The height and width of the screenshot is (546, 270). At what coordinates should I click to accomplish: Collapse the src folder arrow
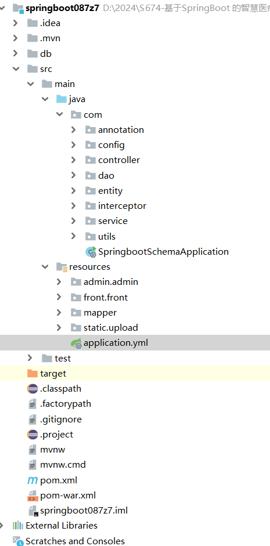click(x=16, y=69)
